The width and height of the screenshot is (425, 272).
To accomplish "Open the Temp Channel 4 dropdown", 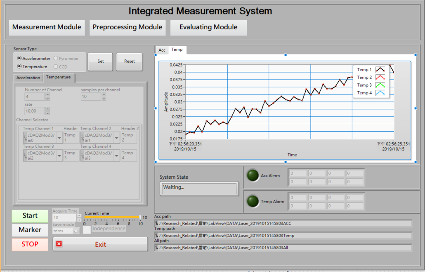I will (116, 156).
